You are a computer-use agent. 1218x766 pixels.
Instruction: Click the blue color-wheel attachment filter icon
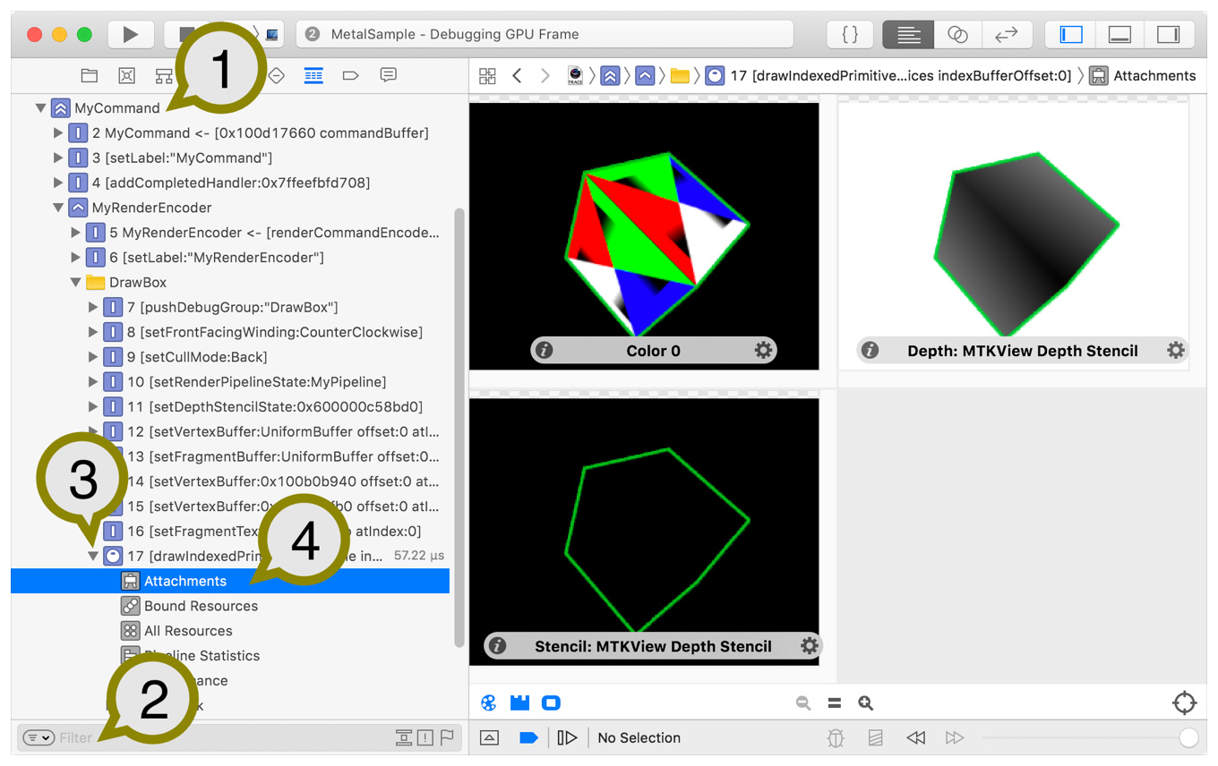(x=488, y=703)
